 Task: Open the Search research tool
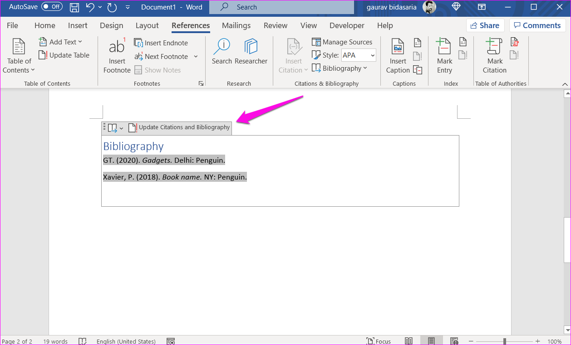pos(222,52)
